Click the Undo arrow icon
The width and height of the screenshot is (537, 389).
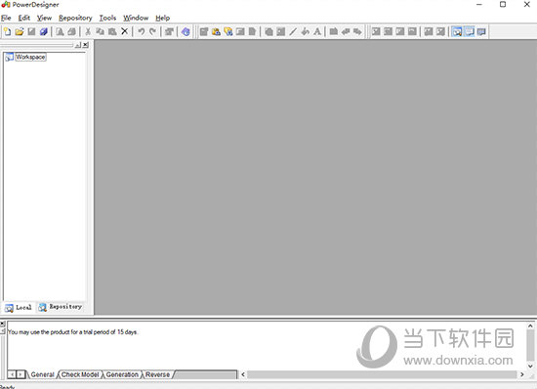142,31
